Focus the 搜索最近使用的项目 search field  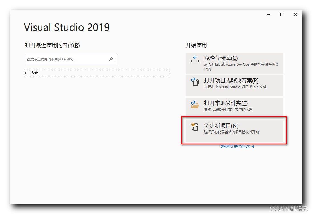click(71, 59)
